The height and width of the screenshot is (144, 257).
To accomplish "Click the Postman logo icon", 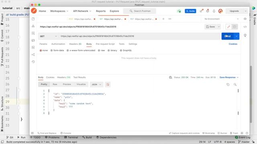I will [x=34, y=11].
